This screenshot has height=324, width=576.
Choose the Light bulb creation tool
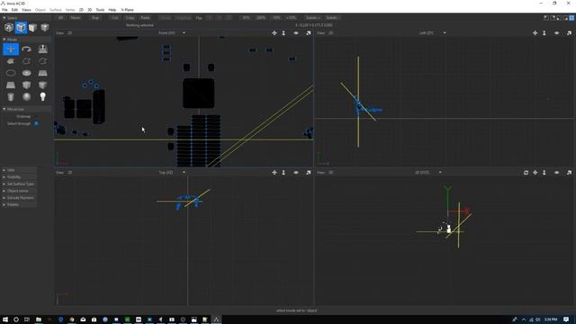(42, 96)
